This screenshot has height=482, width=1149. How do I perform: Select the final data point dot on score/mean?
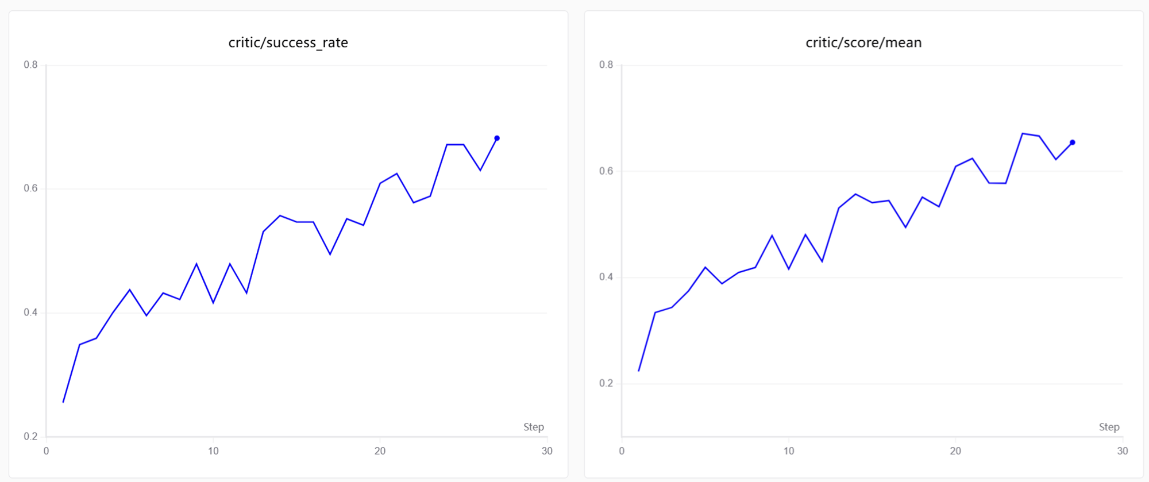click(x=1073, y=142)
